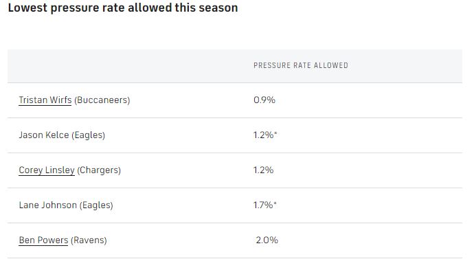Select the Pressure Rate Allowed column header
This screenshot has height=270, width=476.
coord(301,65)
